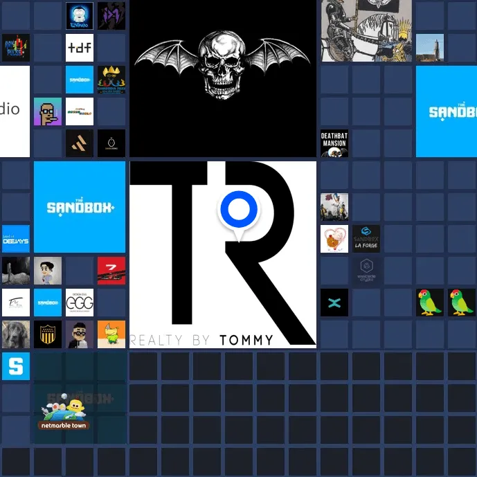Open the avatar with round glasses tile
This screenshot has width=477, height=477.
point(80,334)
